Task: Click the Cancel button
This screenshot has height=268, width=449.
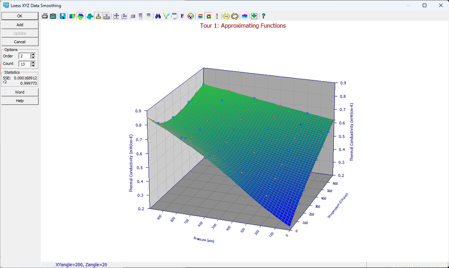Action: click(20, 42)
